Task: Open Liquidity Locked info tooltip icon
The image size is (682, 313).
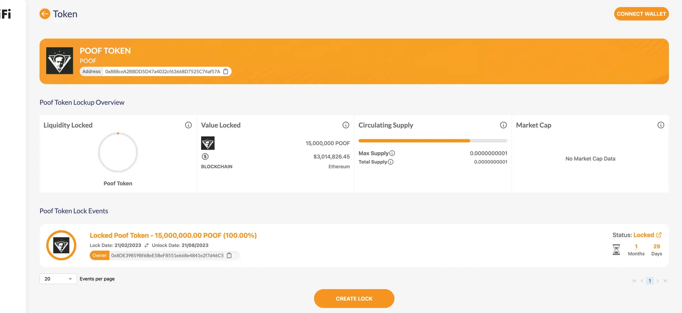Action: coord(188,125)
